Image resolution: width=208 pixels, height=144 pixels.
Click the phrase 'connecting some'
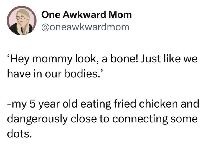(158, 119)
